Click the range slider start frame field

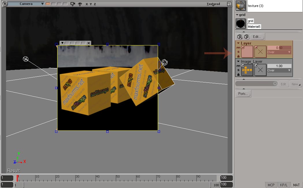(7, 185)
